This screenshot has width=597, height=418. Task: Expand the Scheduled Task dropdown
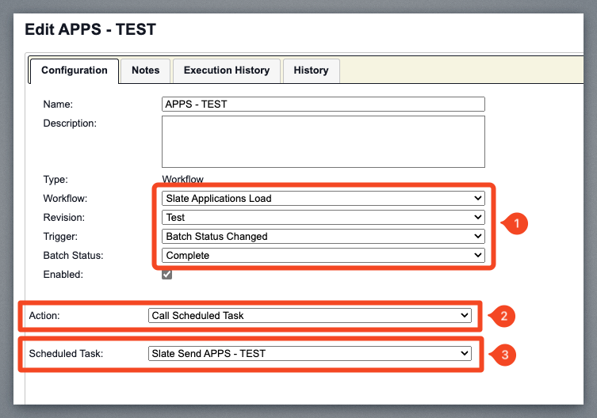(310, 353)
